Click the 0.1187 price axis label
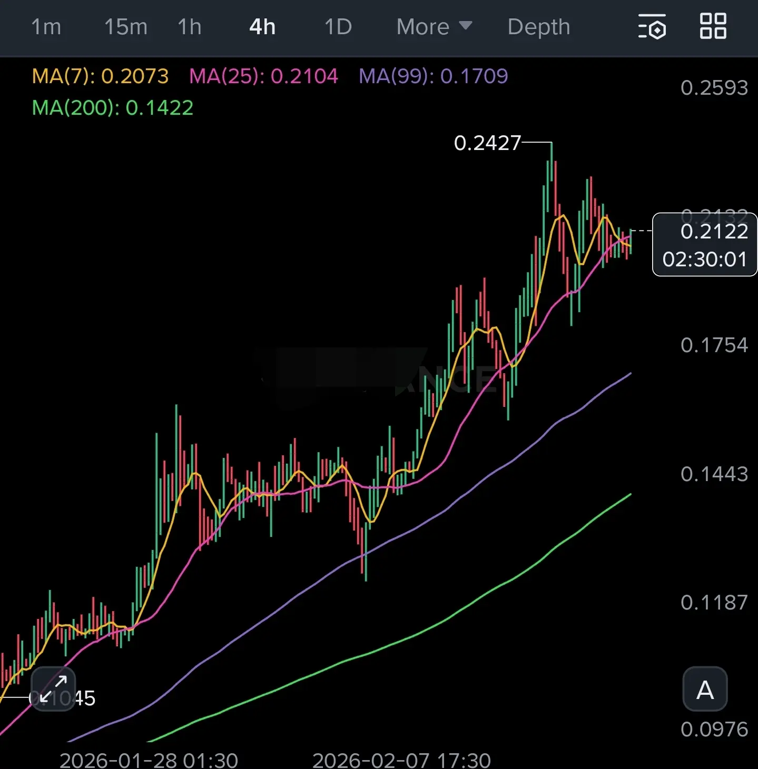Image resolution: width=758 pixels, height=769 pixels. click(714, 603)
